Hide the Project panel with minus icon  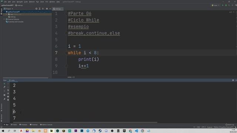coord(50,9)
